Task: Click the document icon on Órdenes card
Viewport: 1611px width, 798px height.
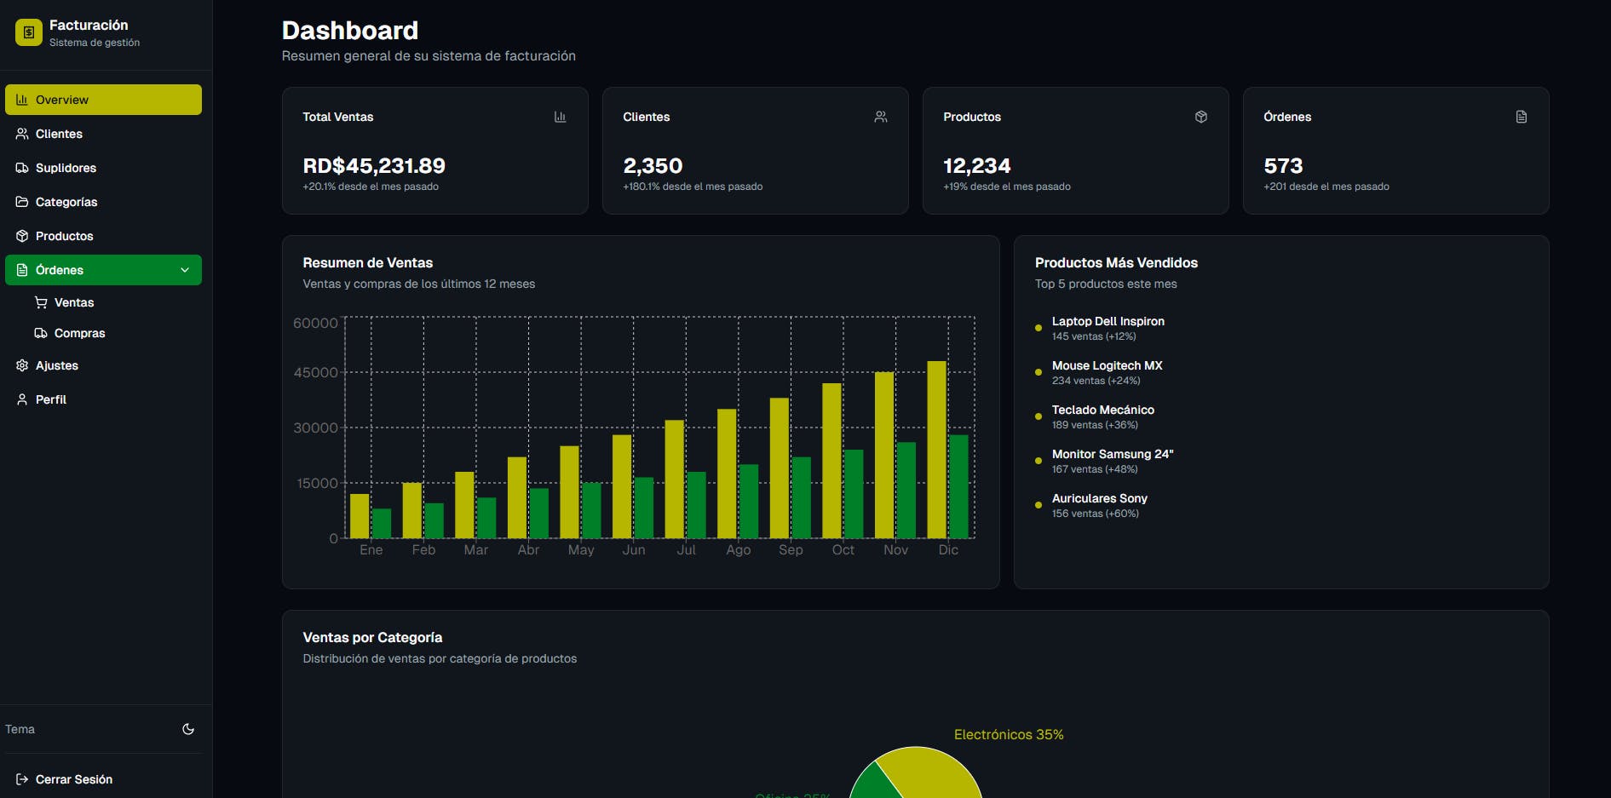Action: (x=1522, y=117)
